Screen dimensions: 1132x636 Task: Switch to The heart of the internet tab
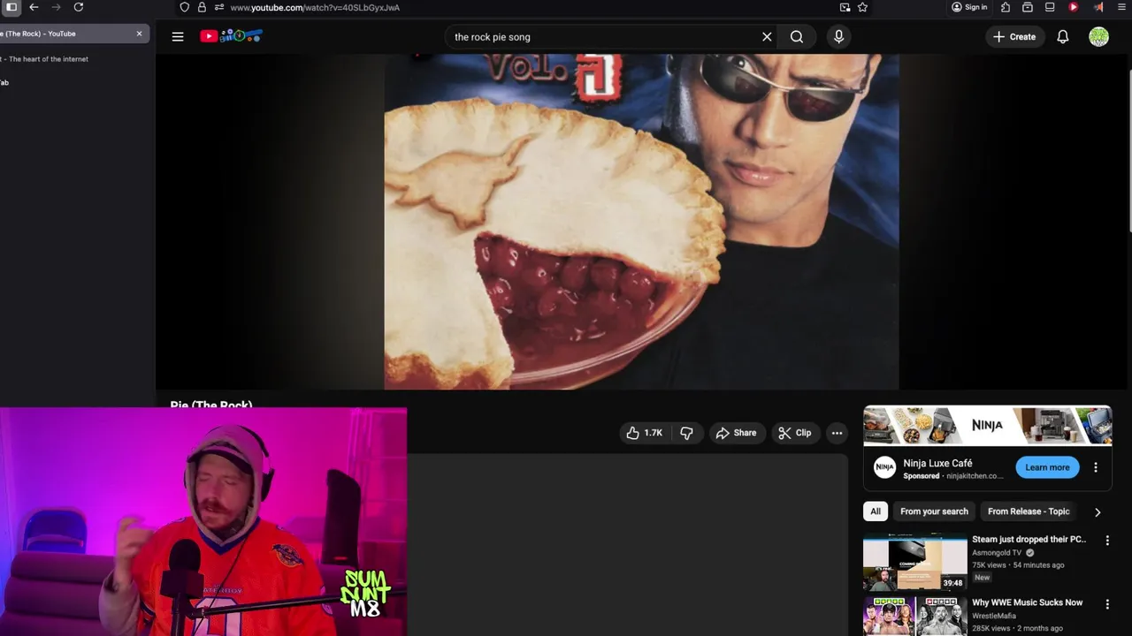[46, 59]
